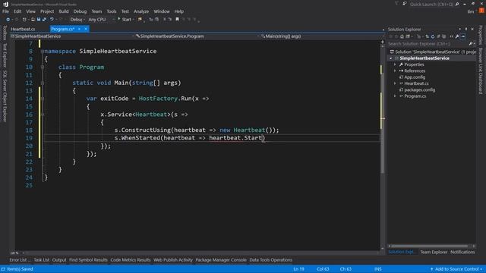Toggle Preview Selected Items in Solution Explorer

[x=463, y=36]
